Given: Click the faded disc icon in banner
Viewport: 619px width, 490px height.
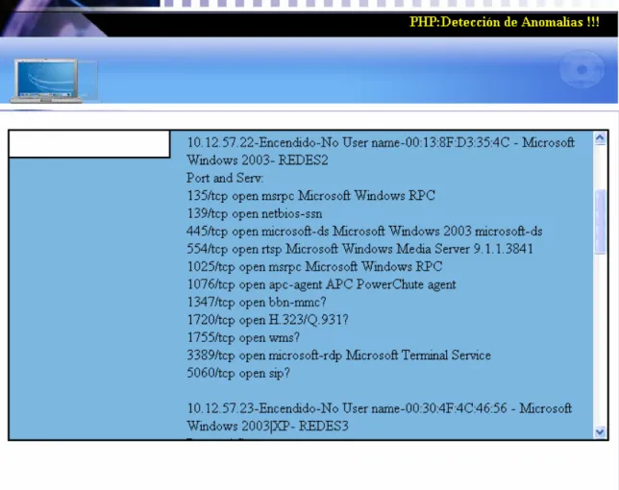Looking at the screenshot, I should point(582,69).
